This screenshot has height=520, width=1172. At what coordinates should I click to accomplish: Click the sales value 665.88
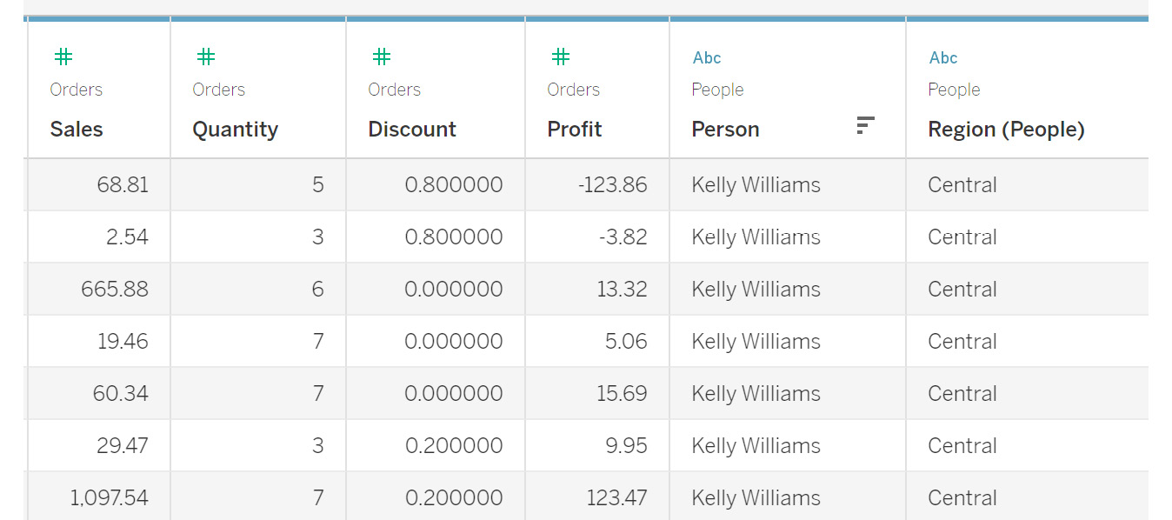tap(115, 290)
